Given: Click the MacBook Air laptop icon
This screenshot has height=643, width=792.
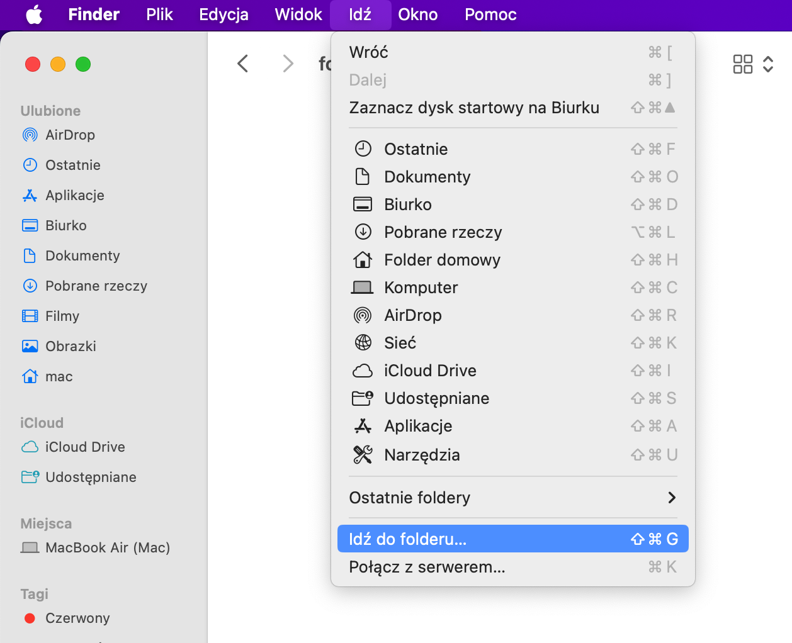Looking at the screenshot, I should coord(30,547).
